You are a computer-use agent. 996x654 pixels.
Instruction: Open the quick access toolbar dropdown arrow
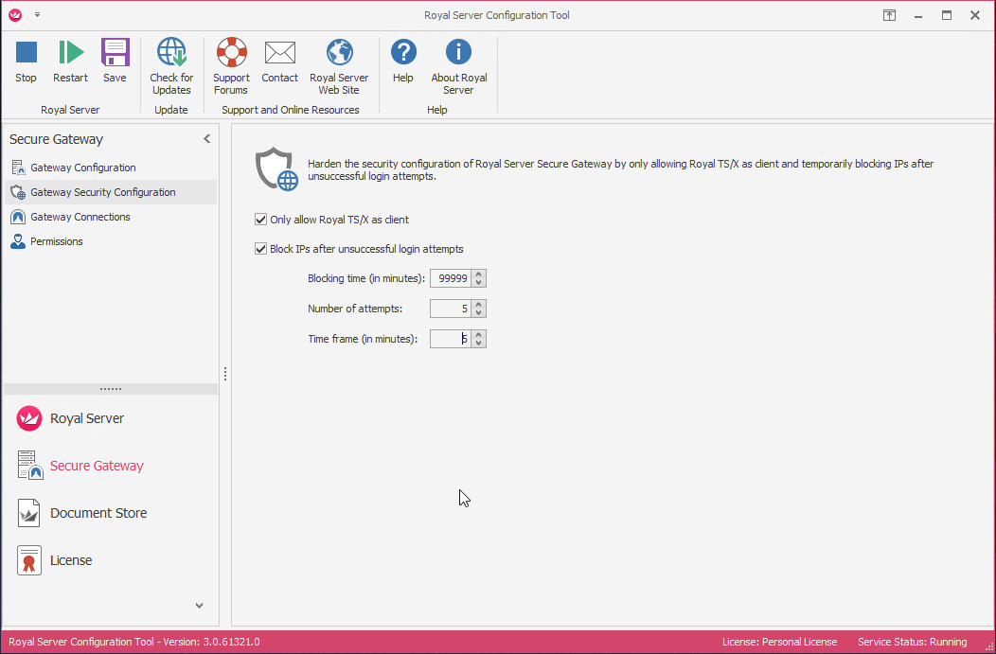click(38, 15)
